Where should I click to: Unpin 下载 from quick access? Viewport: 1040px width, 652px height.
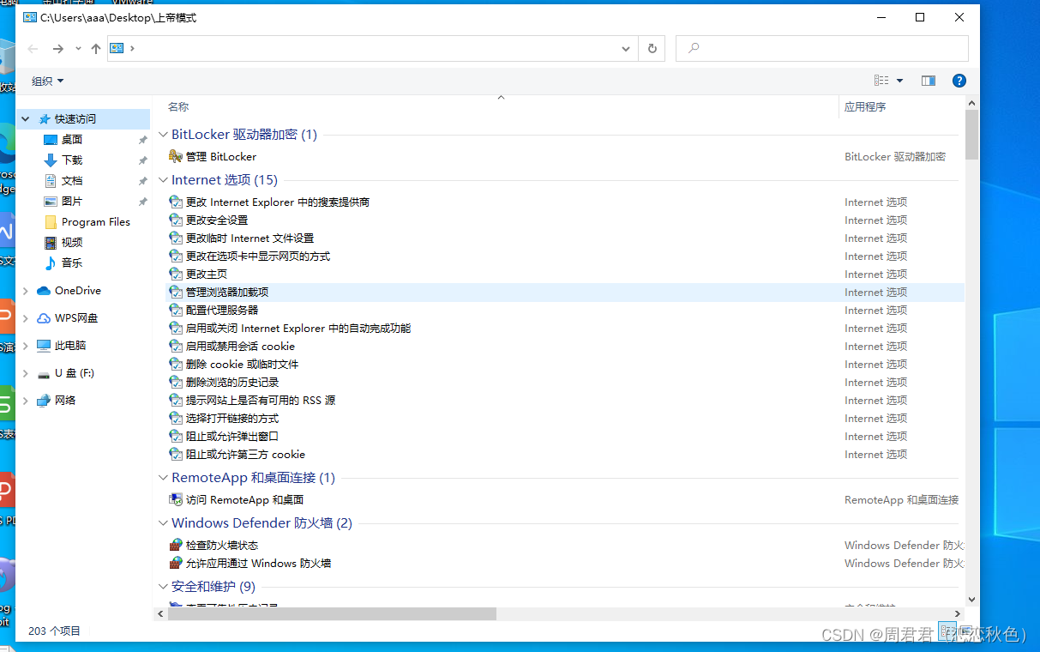[x=143, y=160]
